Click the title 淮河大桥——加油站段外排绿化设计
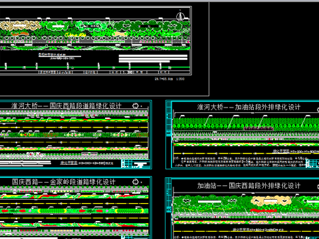 pos(249,107)
